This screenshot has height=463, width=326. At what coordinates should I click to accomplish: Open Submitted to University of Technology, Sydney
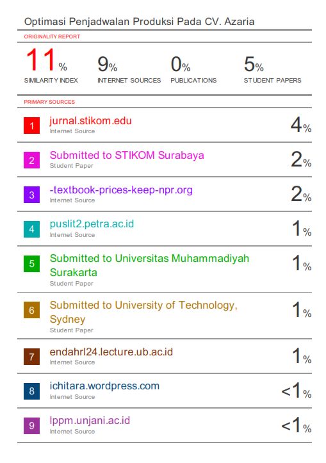point(143,312)
